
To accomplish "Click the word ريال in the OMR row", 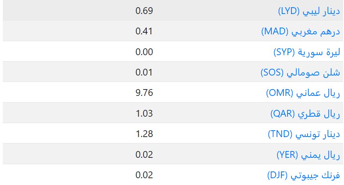I will (x=332, y=93).
